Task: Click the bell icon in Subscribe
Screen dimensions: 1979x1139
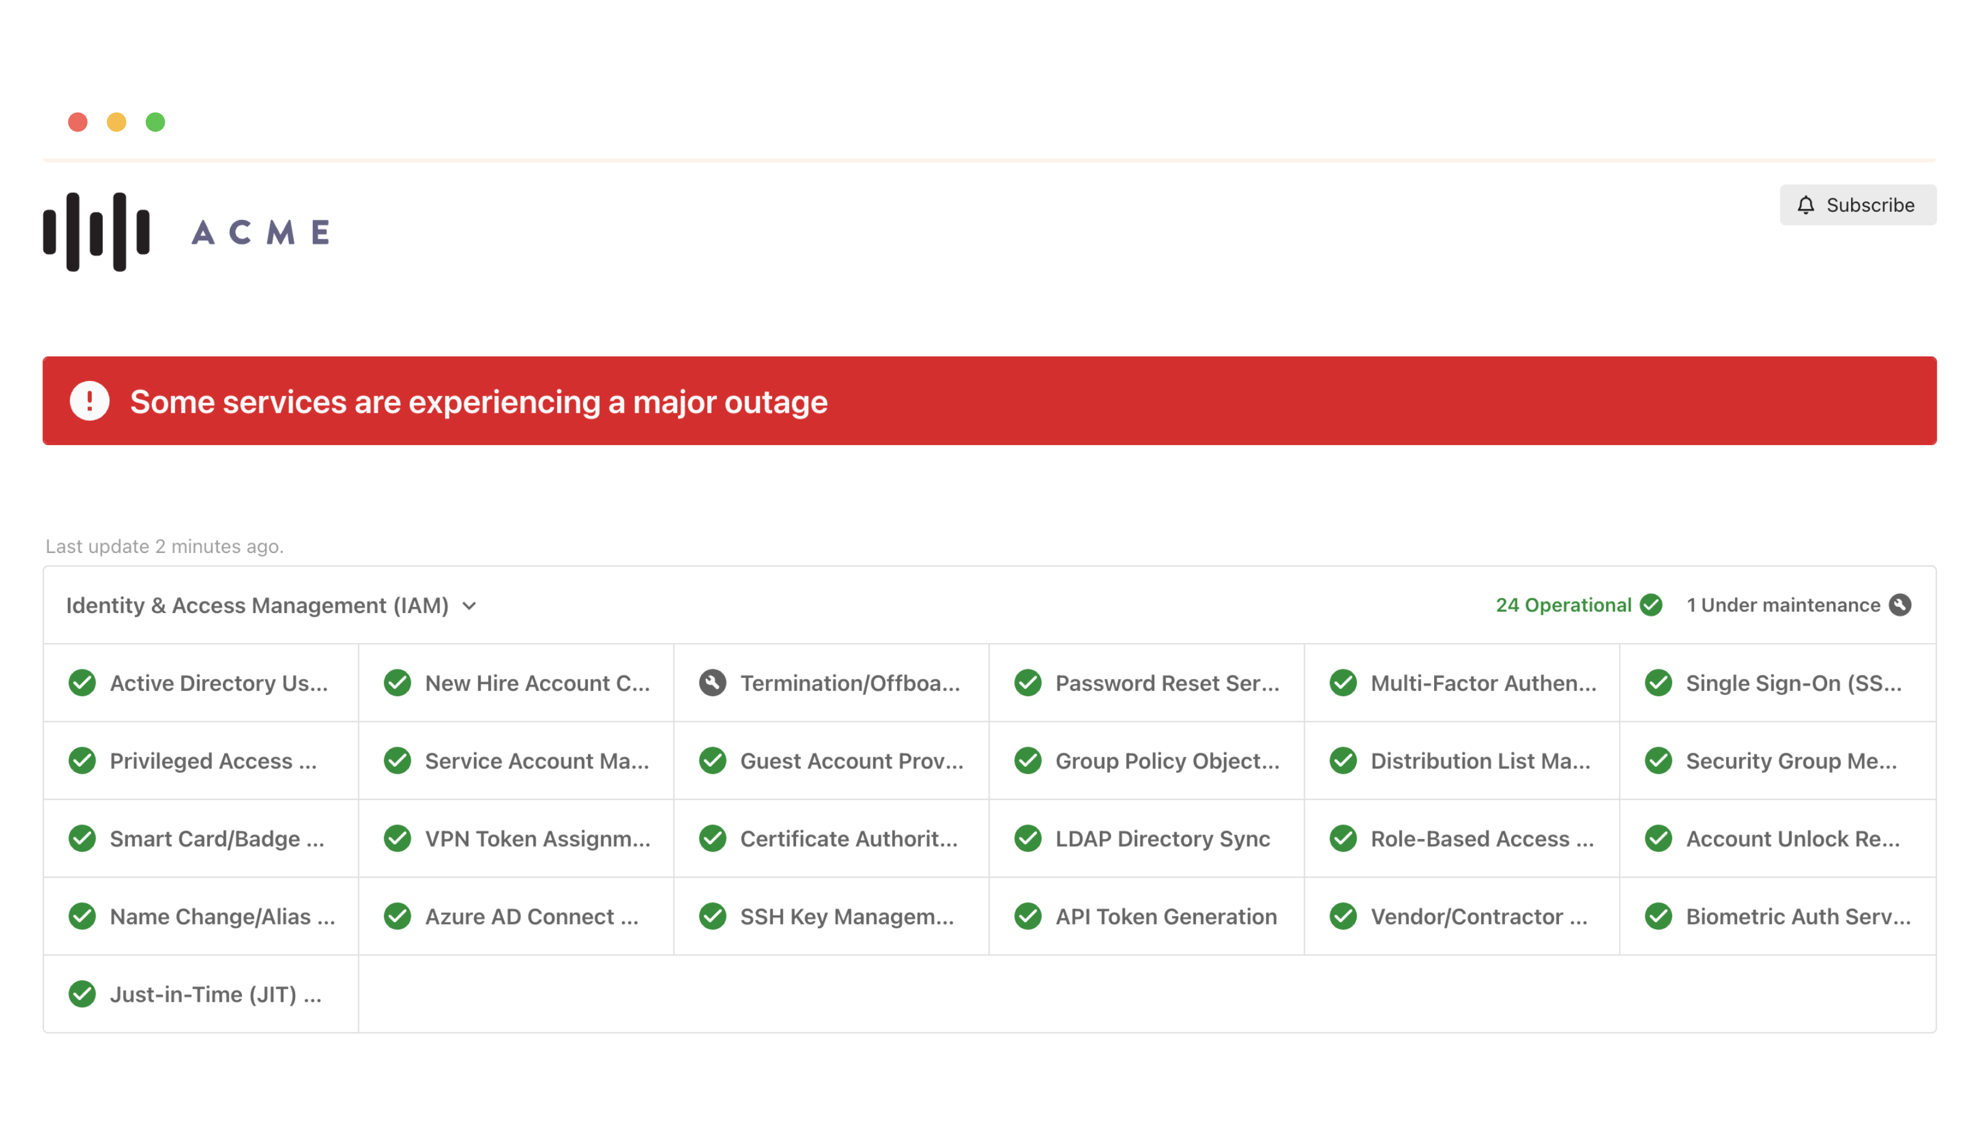Action: pyautogui.click(x=1805, y=205)
